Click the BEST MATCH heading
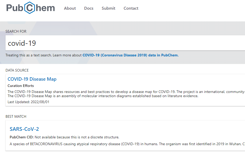Viewport: 245px width, 153px height. tap(16, 116)
